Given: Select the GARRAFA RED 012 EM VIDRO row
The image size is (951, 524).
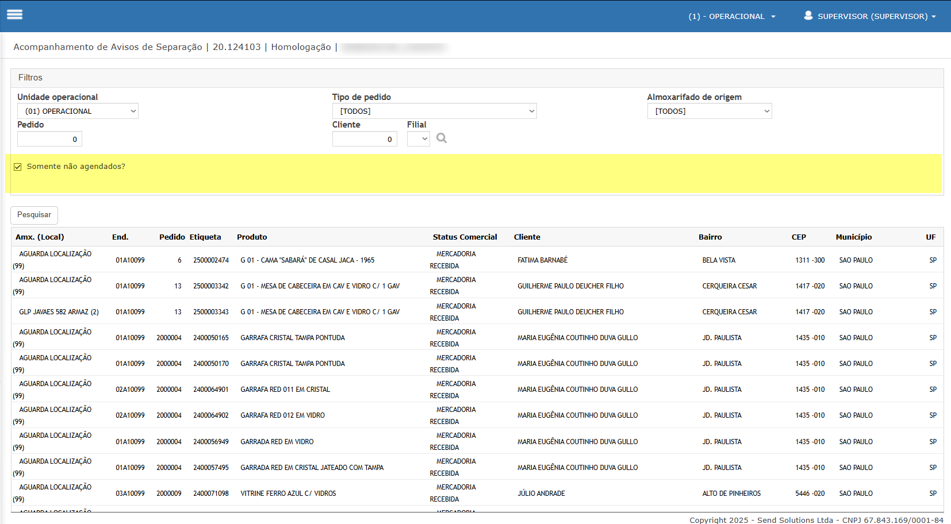Looking at the screenshot, I should 282,415.
